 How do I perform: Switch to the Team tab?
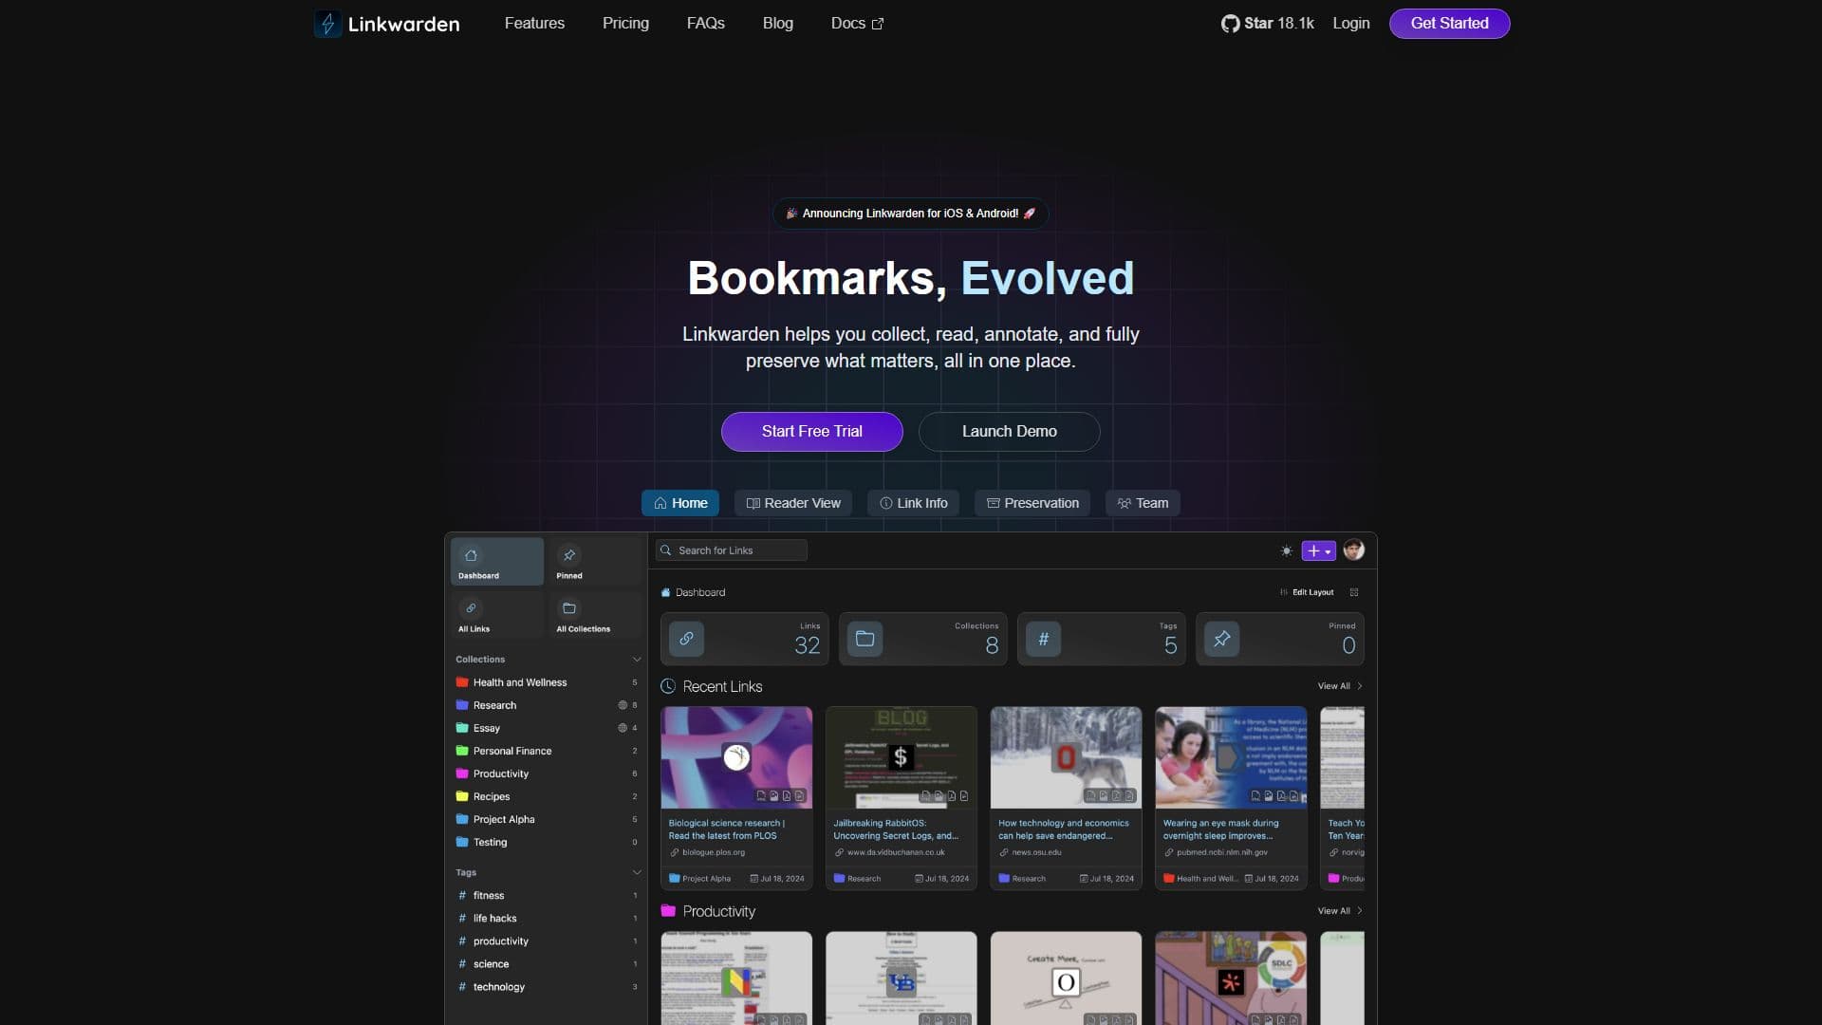coord(1143,503)
